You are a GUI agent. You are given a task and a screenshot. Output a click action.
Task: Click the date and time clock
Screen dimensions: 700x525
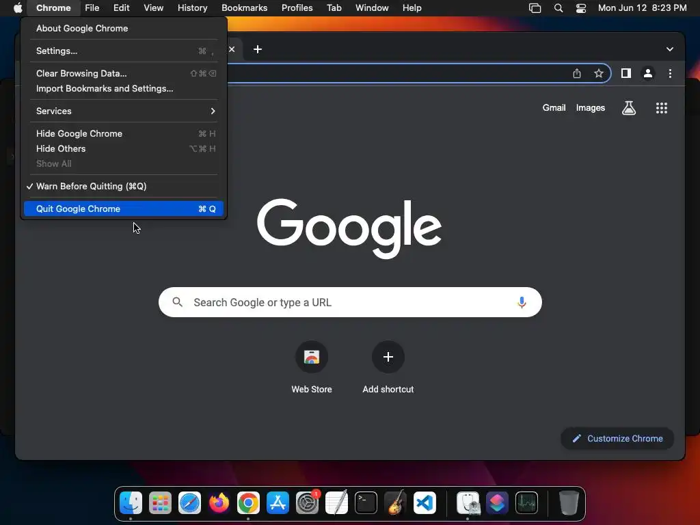(x=642, y=8)
